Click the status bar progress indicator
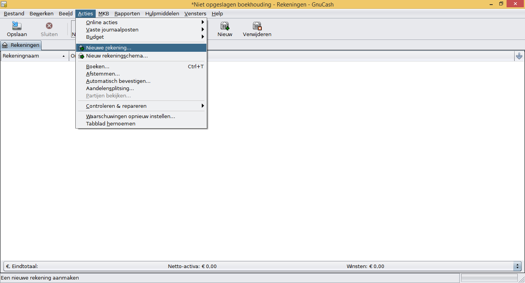 pos(489,278)
